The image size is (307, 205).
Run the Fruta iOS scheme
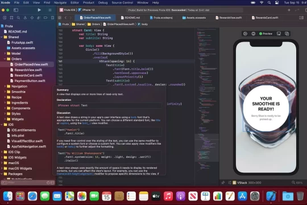(39, 10)
